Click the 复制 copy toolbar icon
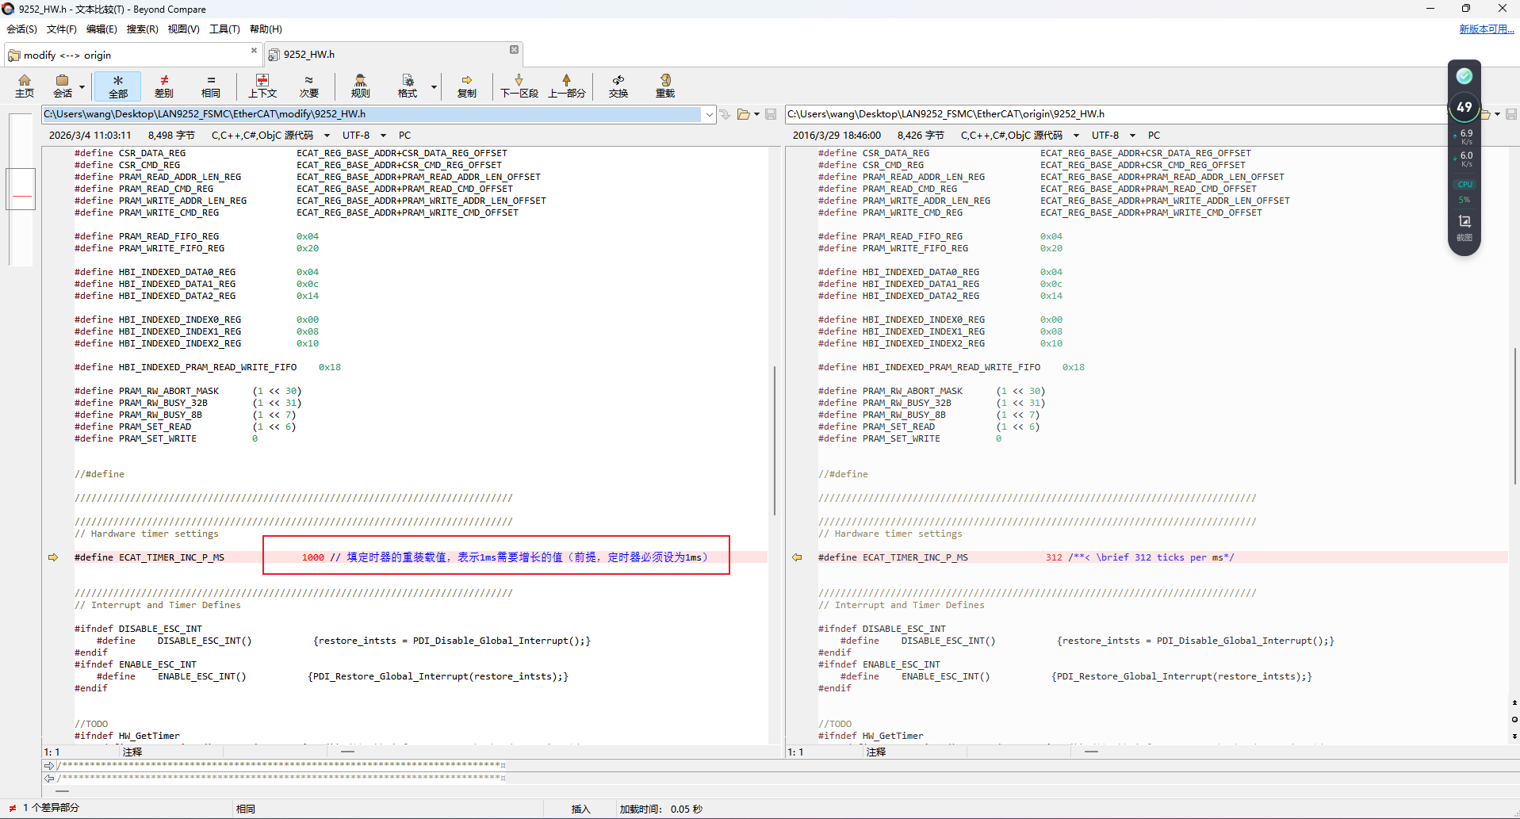Screen dimensions: 1520x819 tap(467, 86)
